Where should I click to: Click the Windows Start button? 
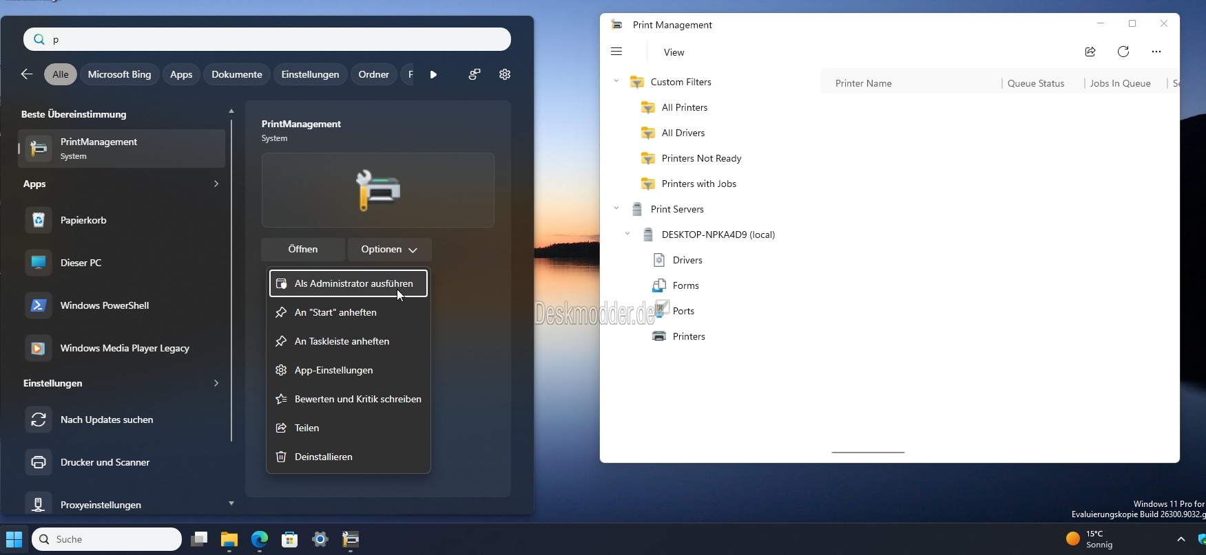(x=14, y=539)
